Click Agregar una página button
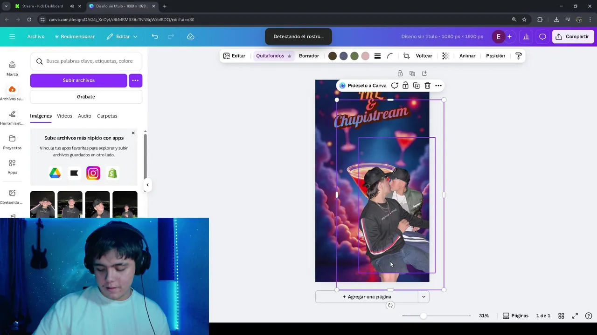The height and width of the screenshot is (335, 597). point(367,297)
